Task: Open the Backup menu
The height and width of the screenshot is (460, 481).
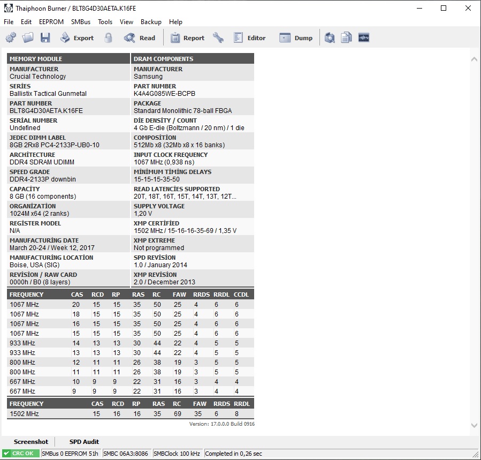Action: coord(151,22)
